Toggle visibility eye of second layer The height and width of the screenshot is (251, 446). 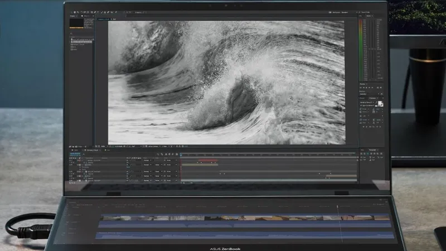[x=70, y=165]
